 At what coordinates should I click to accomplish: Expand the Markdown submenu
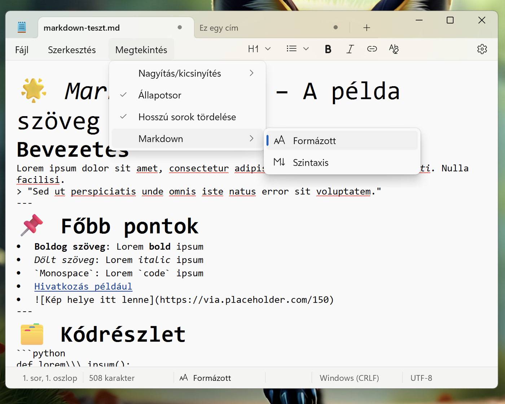pos(187,139)
